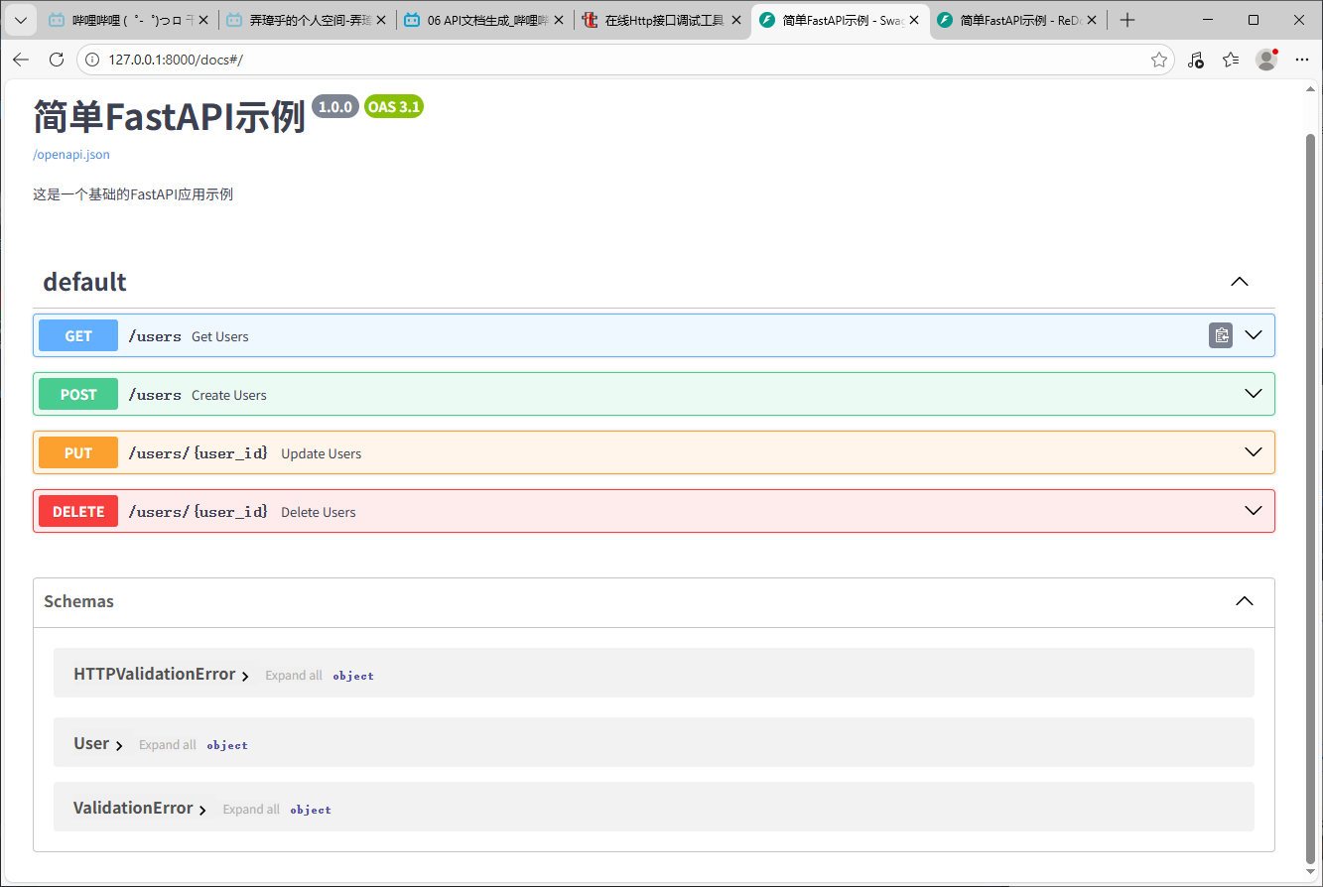Click Expand all for HTTPValidationError
Viewport: 1323px width, 887px height.
(294, 676)
